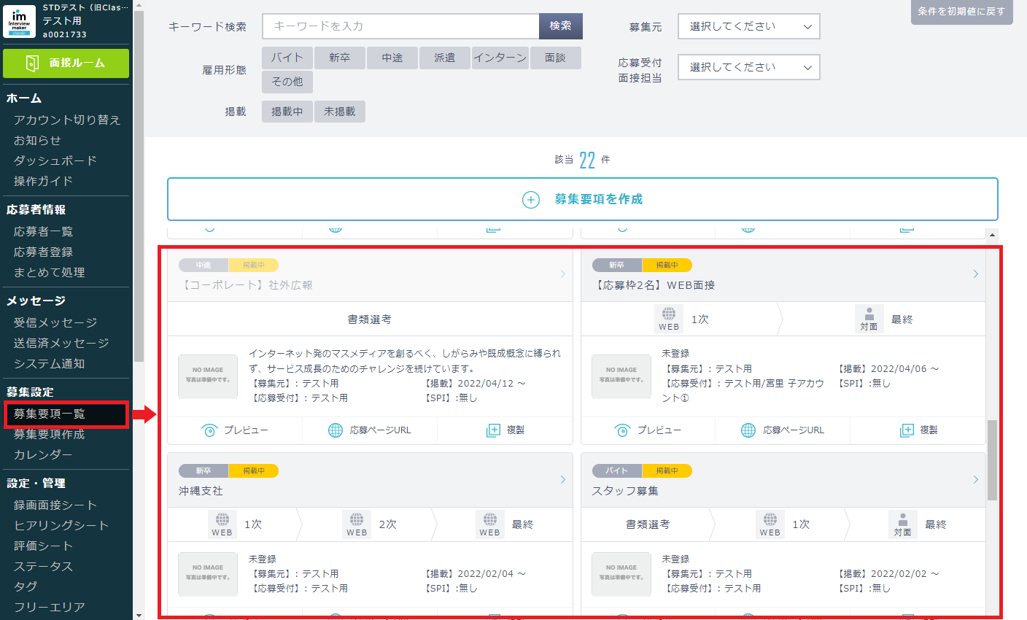Image resolution: width=1027 pixels, height=620 pixels.
Task: Toggle the 派遣 employment type filter
Action: (445, 58)
